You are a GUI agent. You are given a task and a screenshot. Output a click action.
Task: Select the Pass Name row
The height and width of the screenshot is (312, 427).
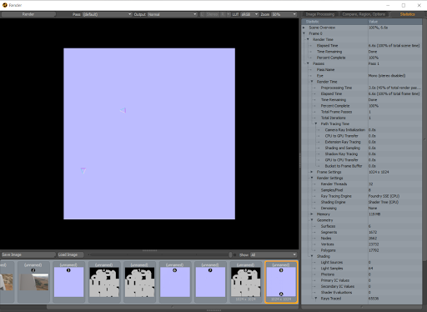(x=362, y=69)
